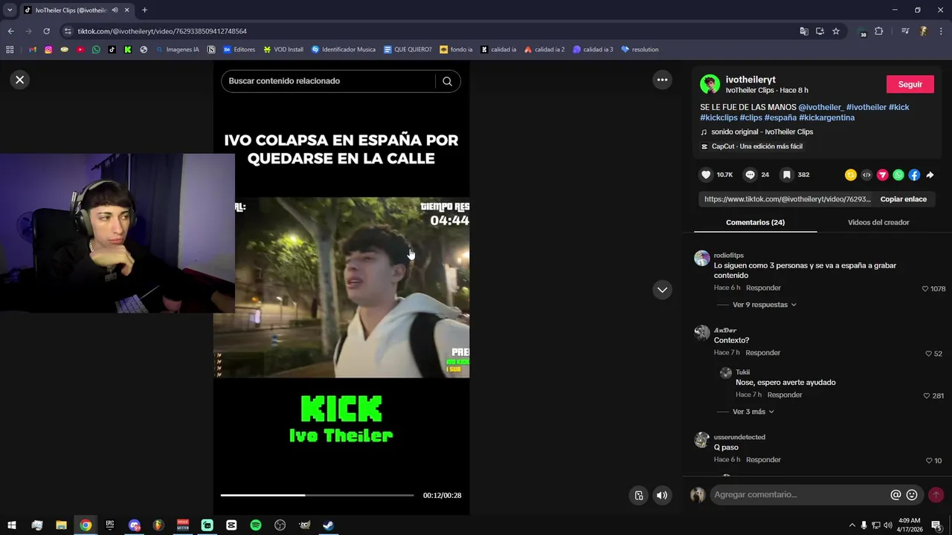Viewport: 952px width, 535px height.
Task: Like Tukii's reply heart
Action: pyautogui.click(x=926, y=396)
